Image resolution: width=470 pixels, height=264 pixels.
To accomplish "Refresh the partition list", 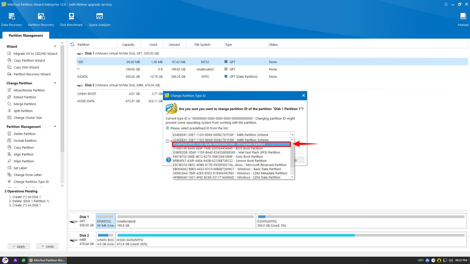I will [72, 44].
